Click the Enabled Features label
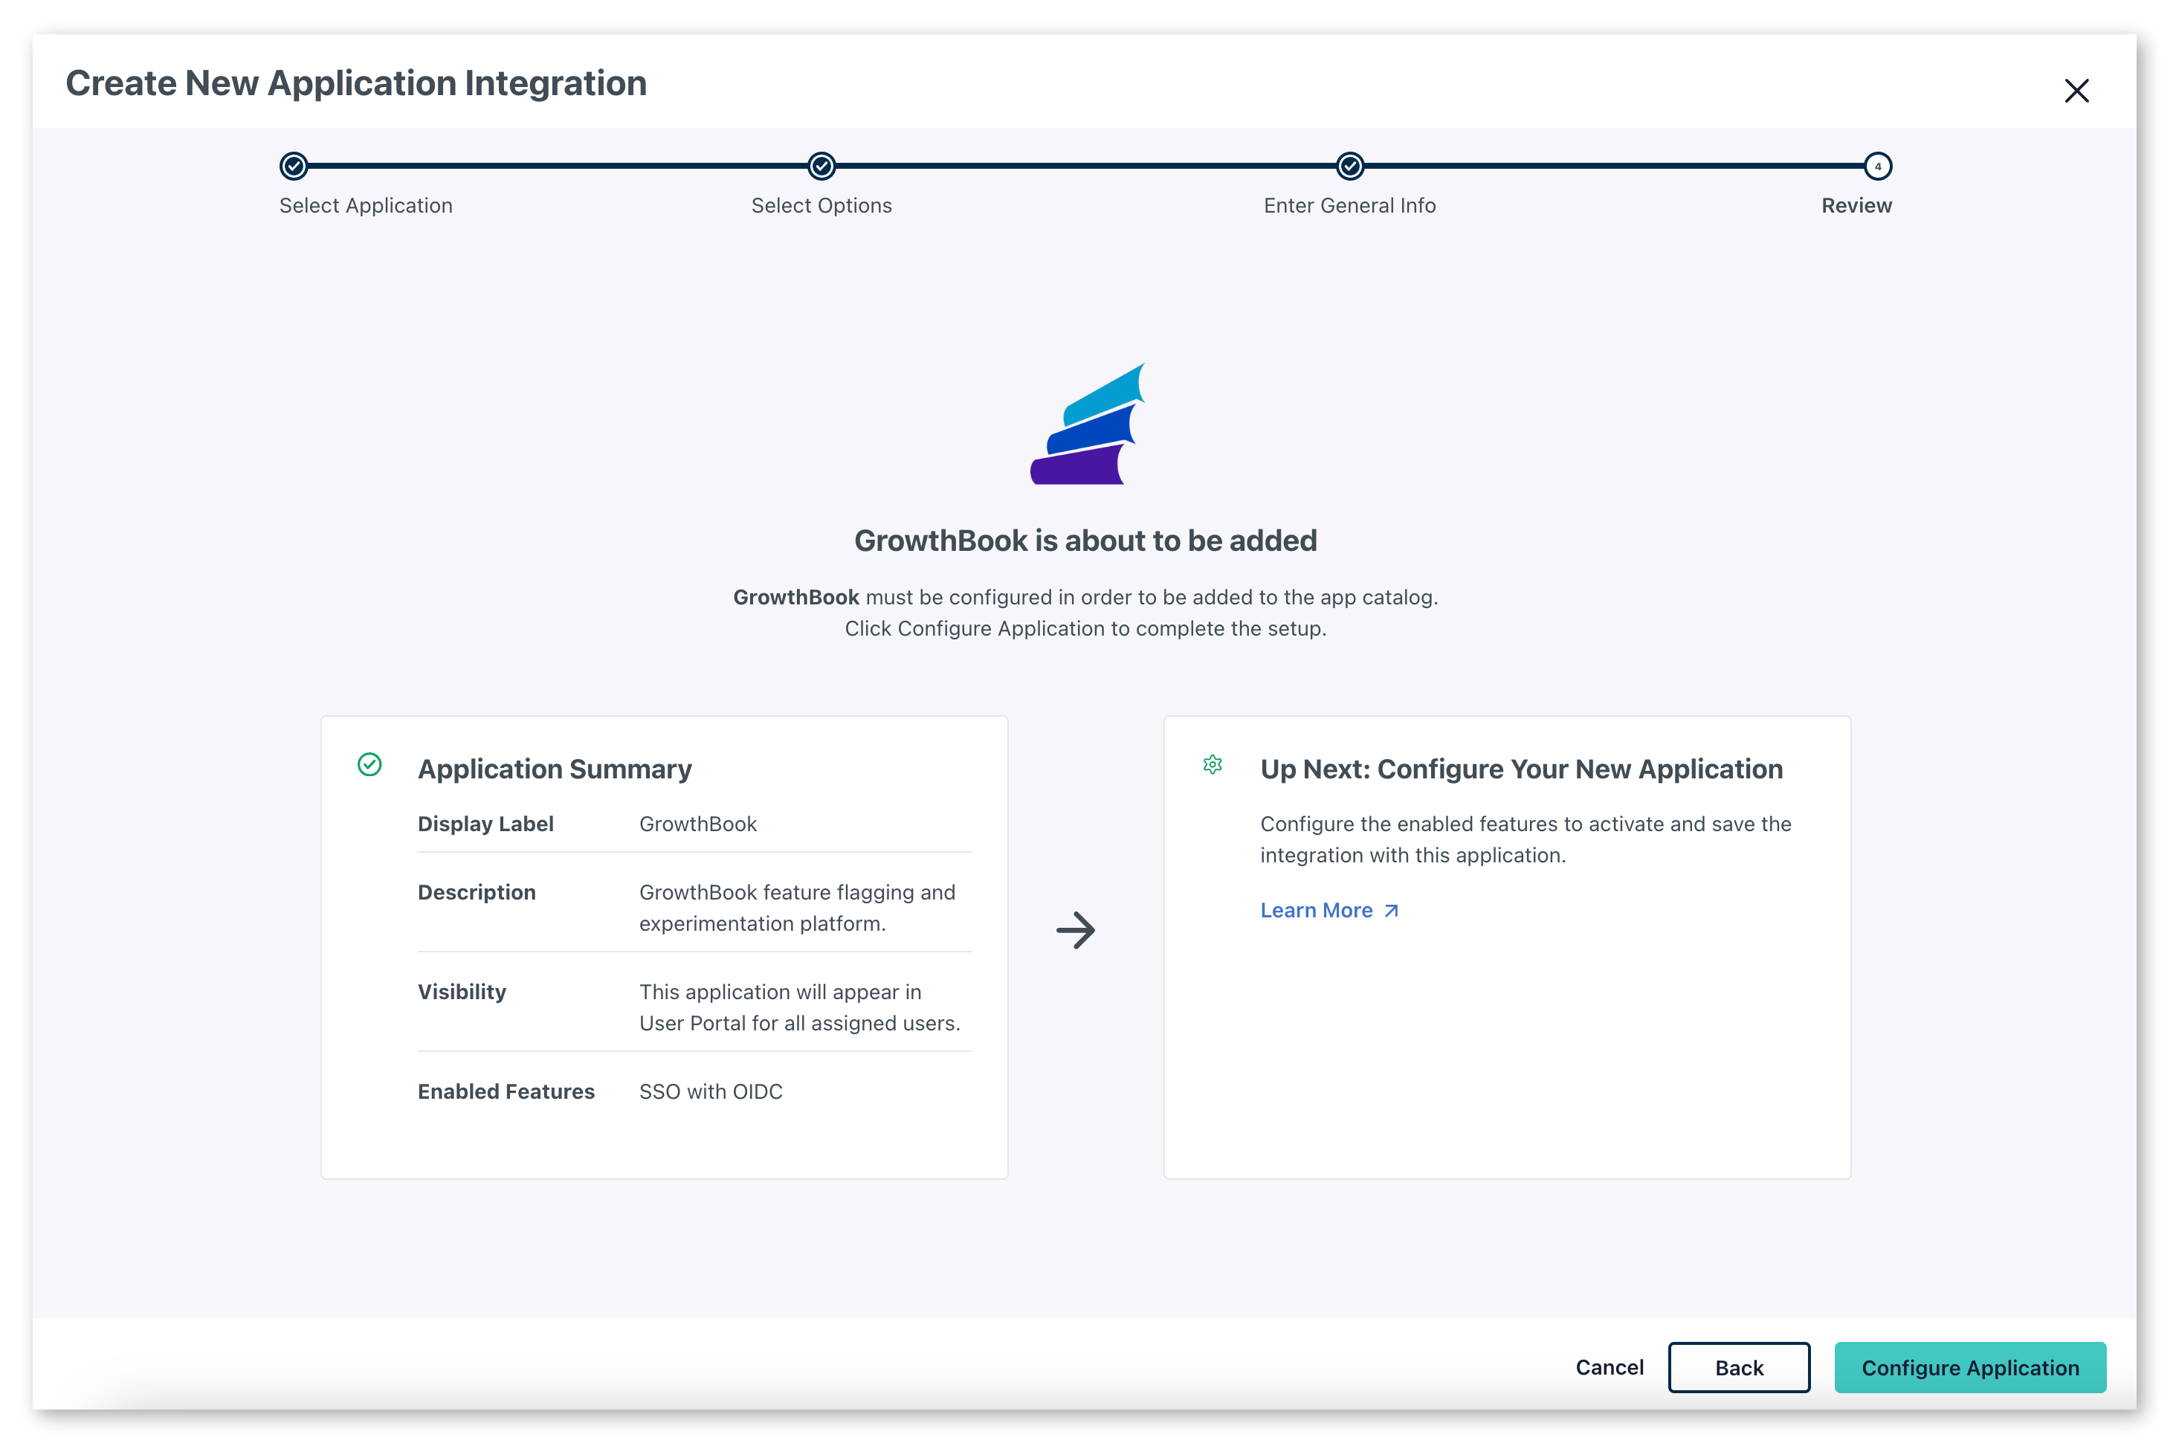Screen dimensions: 2176x1443 pyautogui.click(x=506, y=1091)
